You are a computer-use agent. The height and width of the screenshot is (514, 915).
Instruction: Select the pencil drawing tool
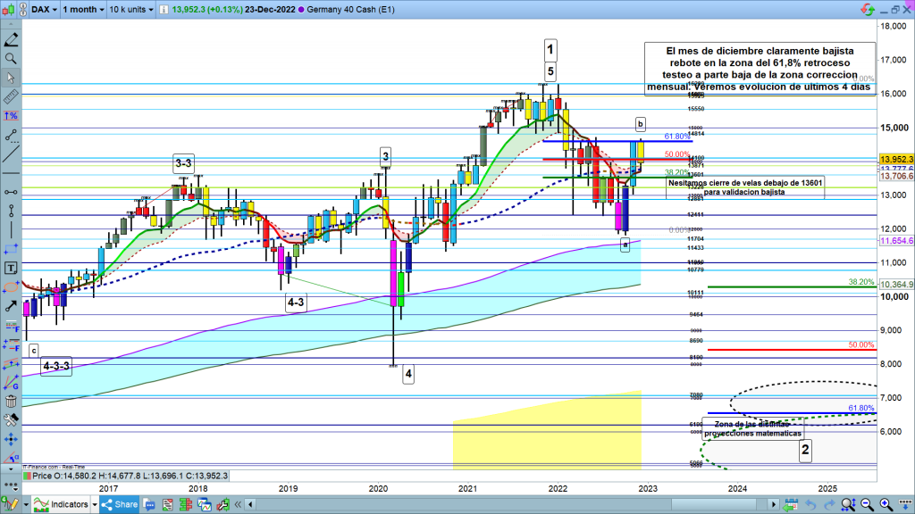pos(11,42)
